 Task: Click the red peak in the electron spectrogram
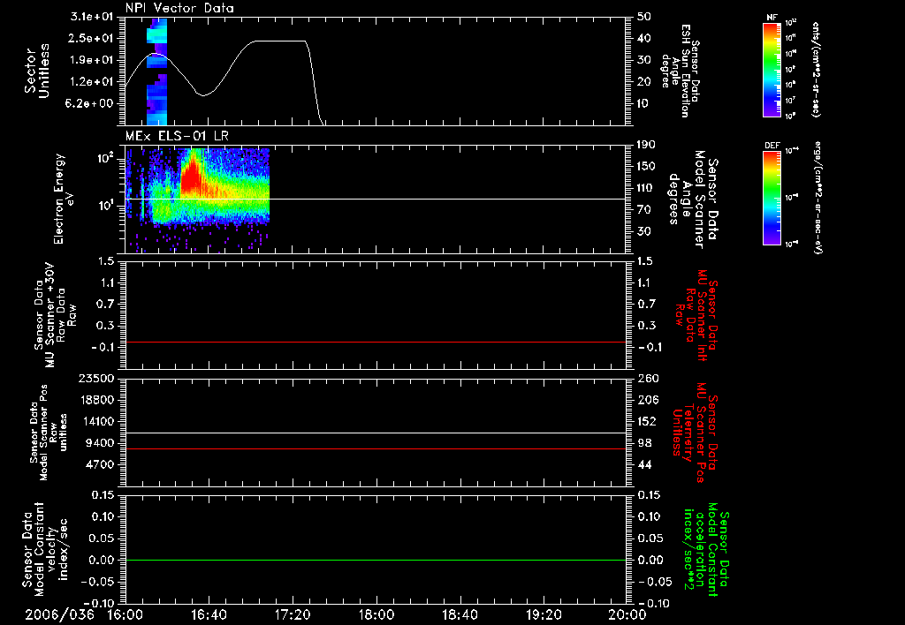click(192, 176)
